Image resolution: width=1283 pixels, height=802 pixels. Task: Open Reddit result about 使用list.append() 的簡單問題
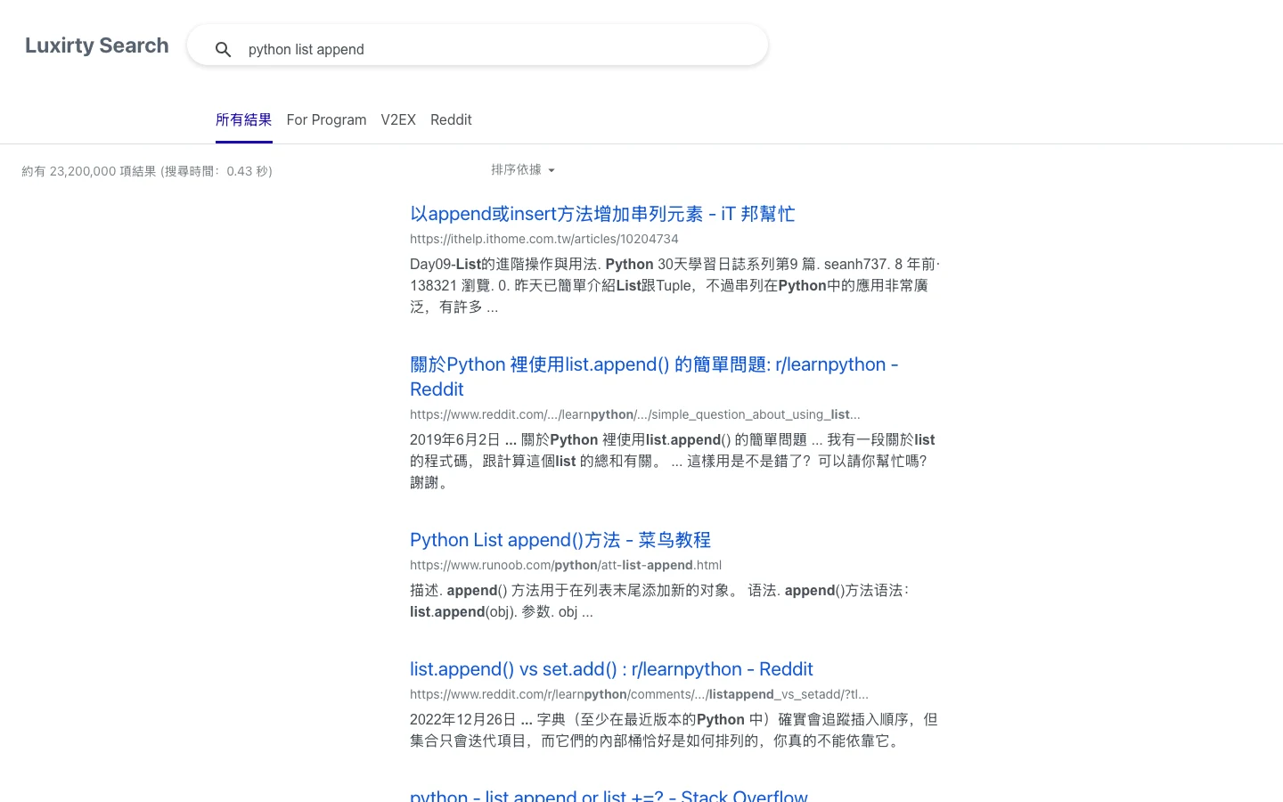coord(654,377)
